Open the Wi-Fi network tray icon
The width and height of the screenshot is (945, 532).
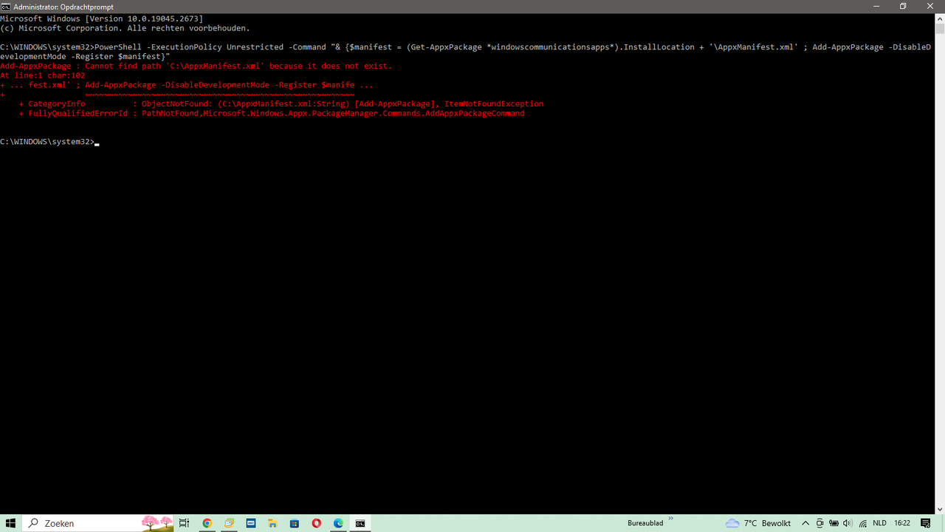tap(862, 523)
